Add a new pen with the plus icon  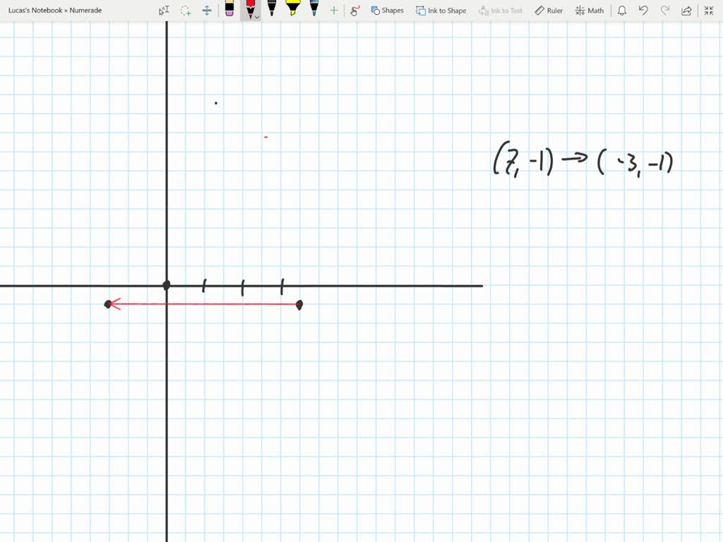333,10
